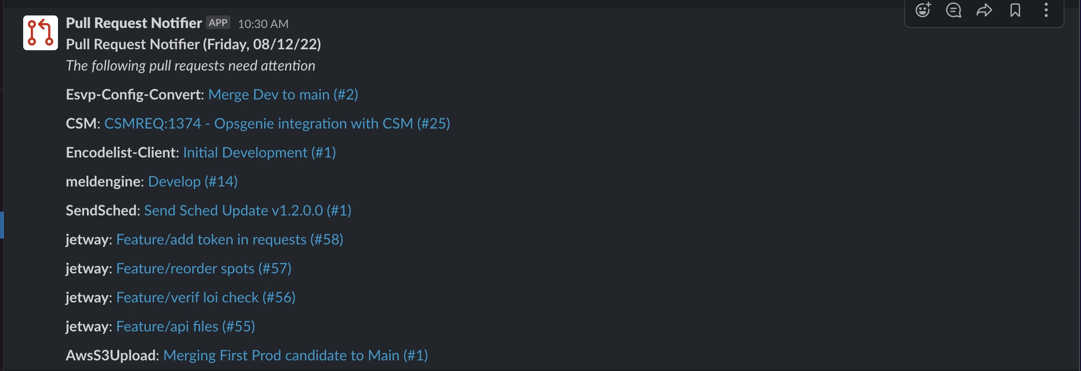Open Send Sched Update v1.2.0.0 (#1) link
Screen dimensions: 1081x371
tap(248, 211)
